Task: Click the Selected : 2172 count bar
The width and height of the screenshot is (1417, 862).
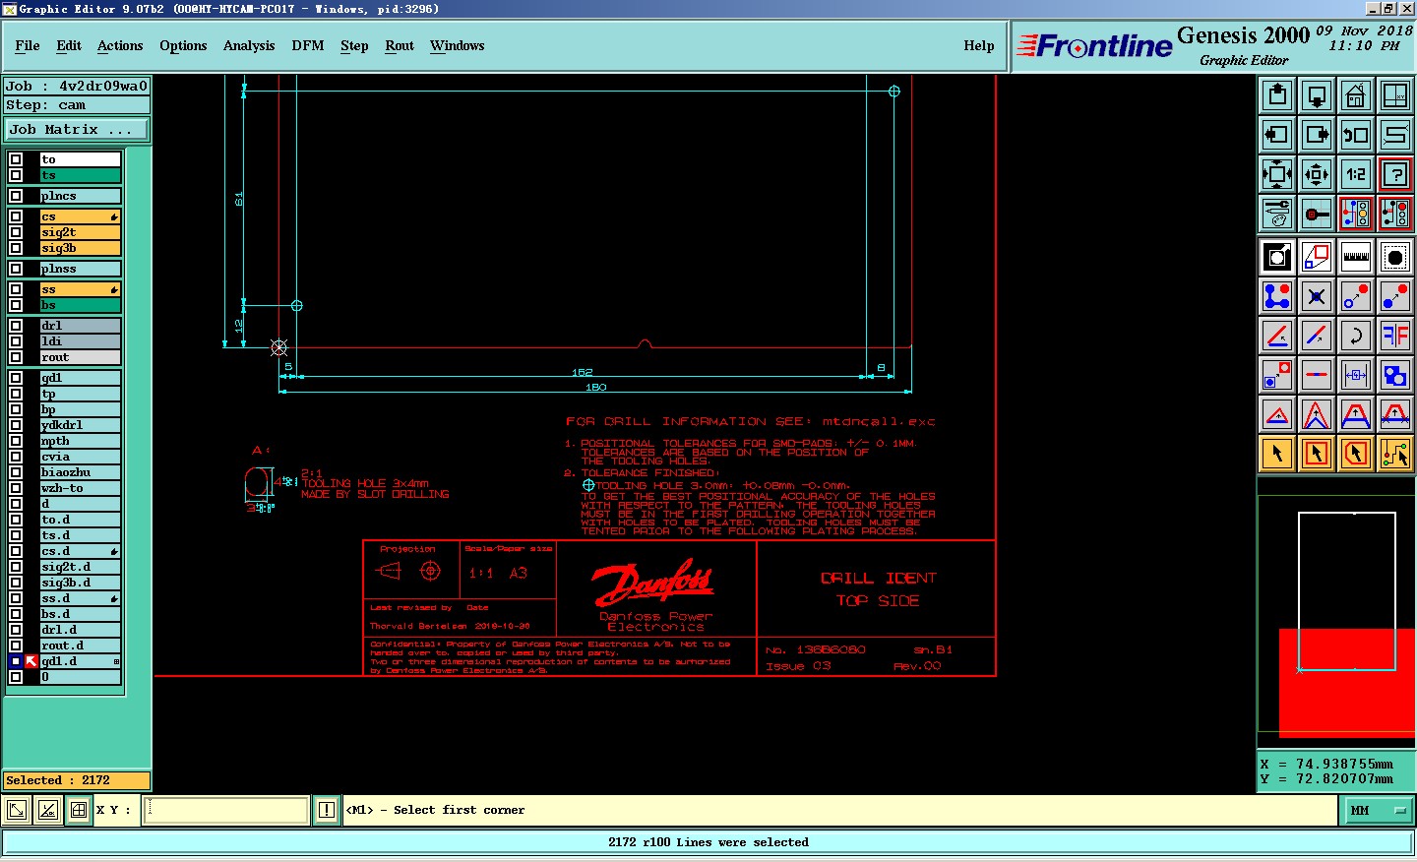Action: (77, 780)
